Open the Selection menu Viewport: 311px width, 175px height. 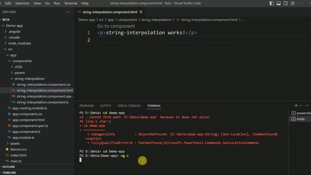[x=22, y=3]
